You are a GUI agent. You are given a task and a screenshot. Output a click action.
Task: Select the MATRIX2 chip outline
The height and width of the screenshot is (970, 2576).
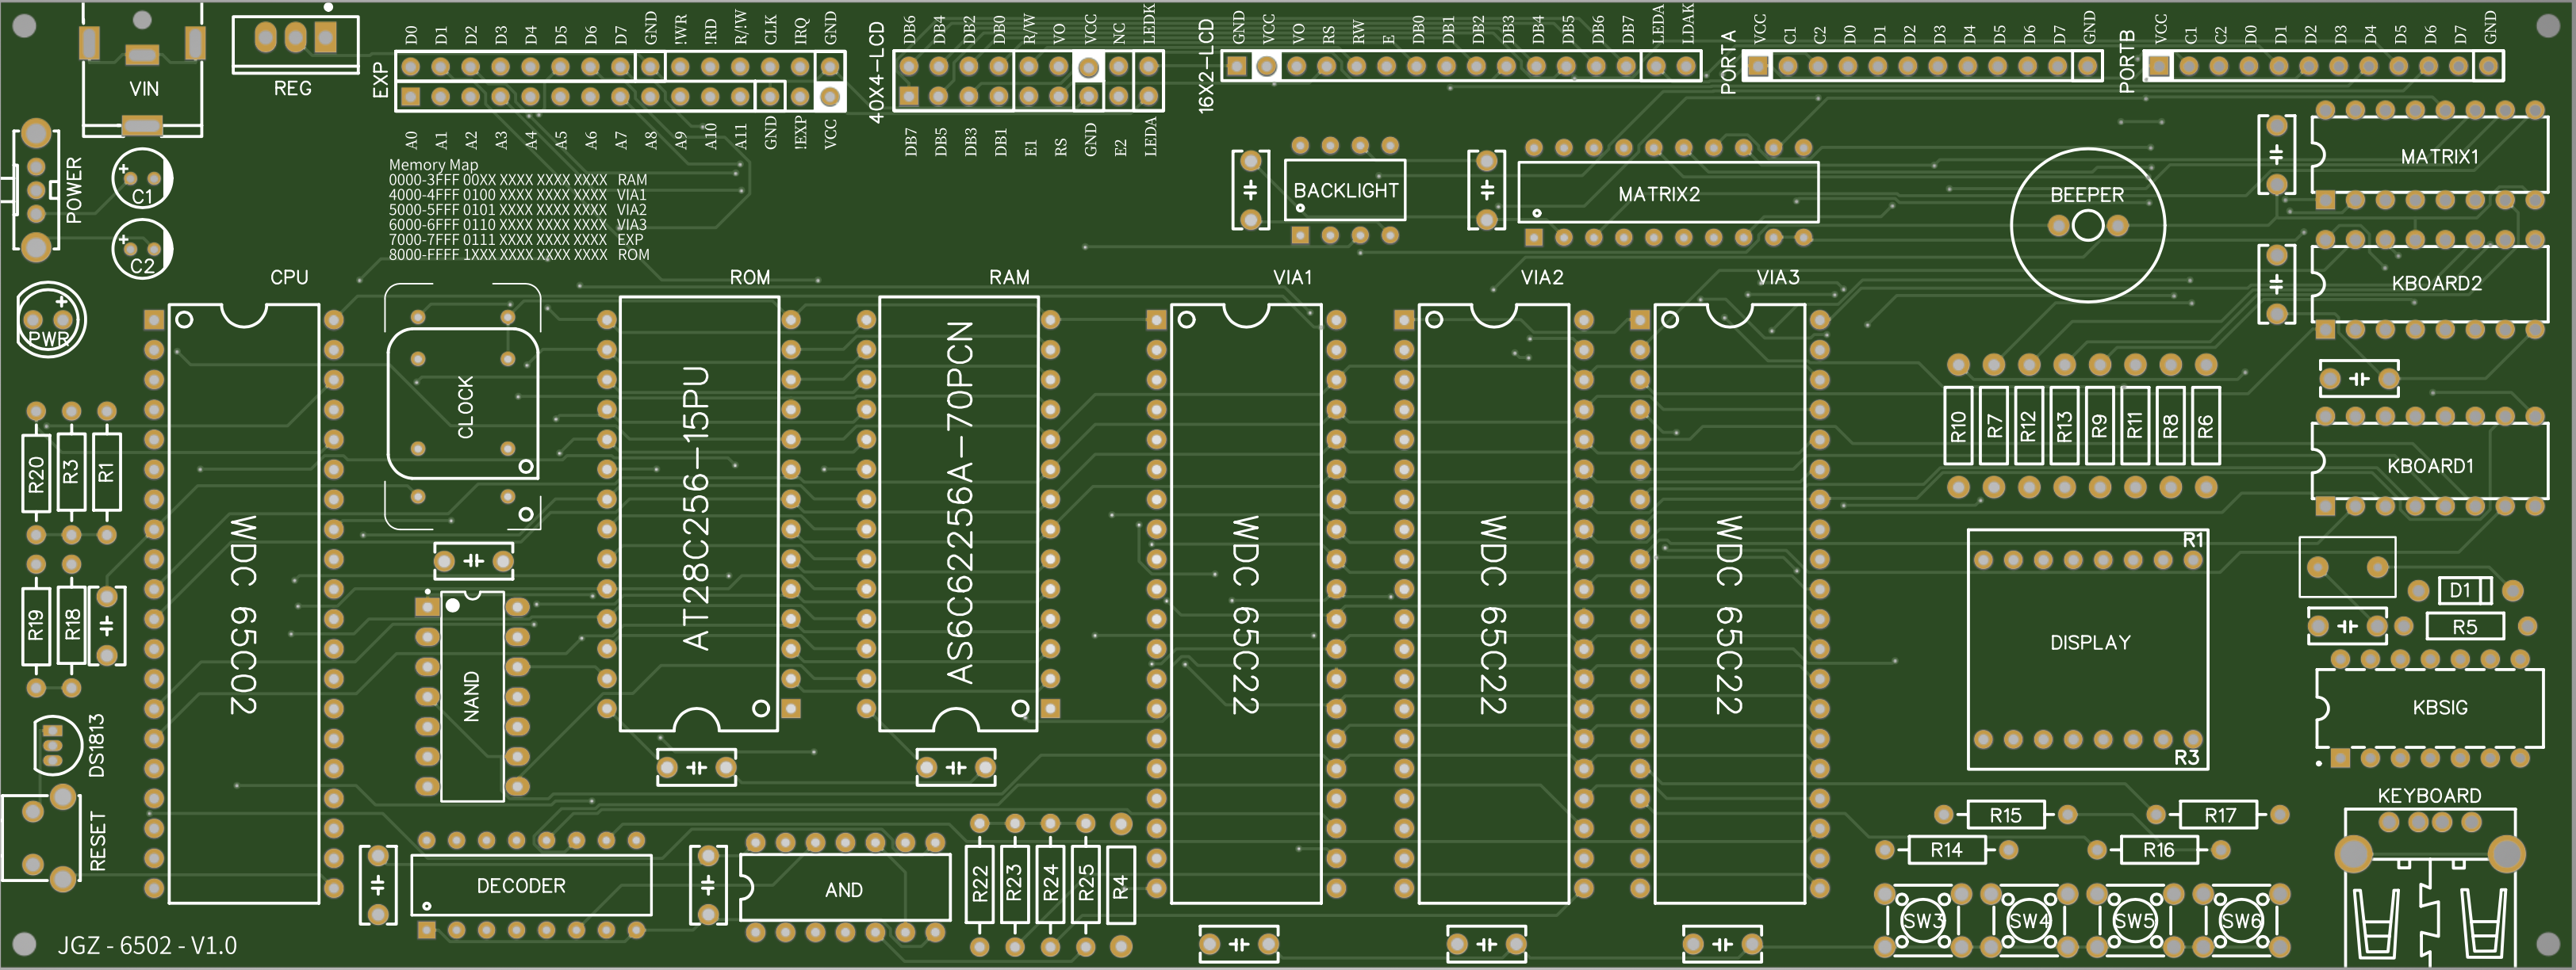[x=1666, y=194]
